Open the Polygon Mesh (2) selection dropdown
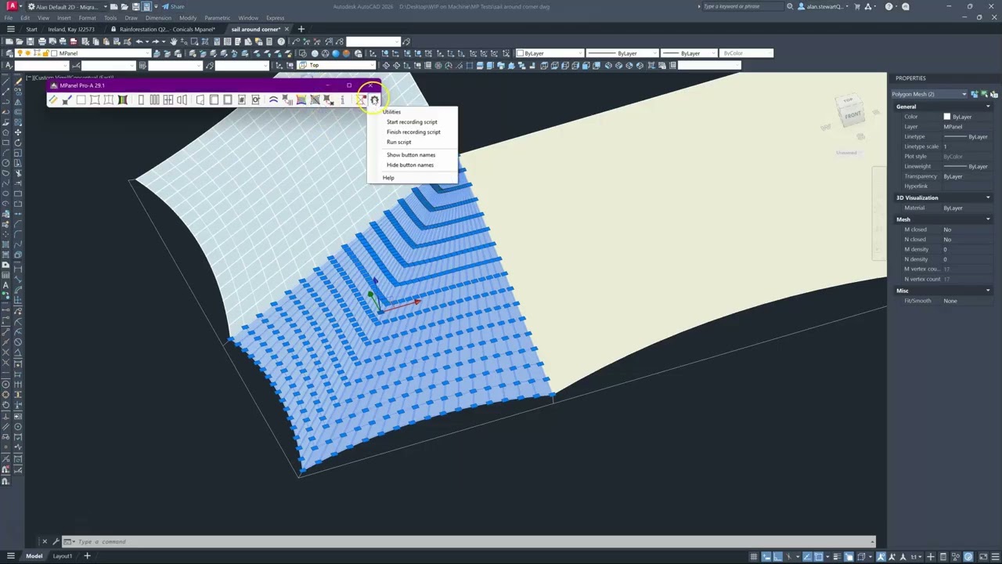The width and height of the screenshot is (1002, 564). (929, 94)
